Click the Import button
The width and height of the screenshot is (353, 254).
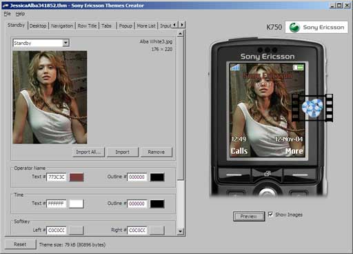click(123, 152)
